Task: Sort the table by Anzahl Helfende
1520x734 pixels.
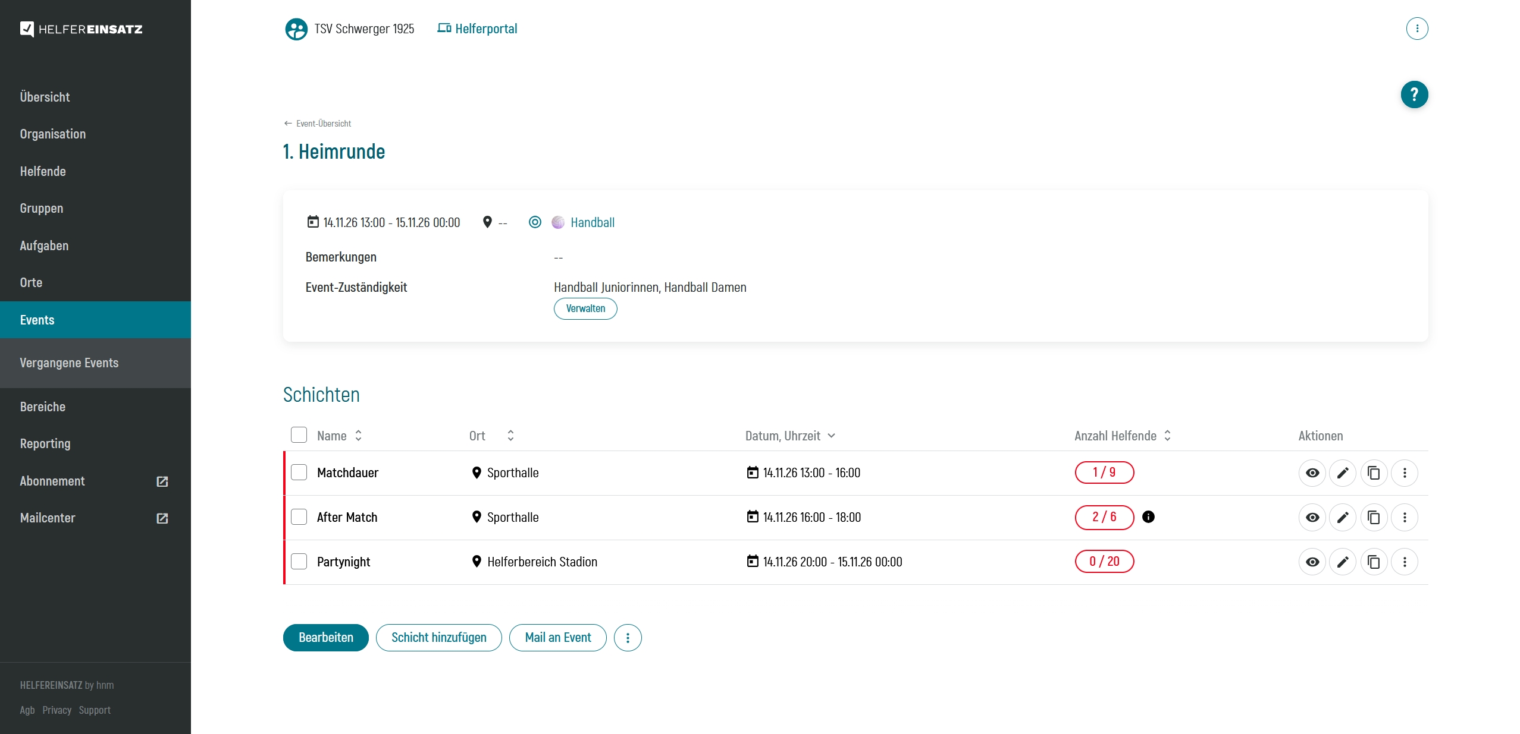Action: click(1167, 436)
